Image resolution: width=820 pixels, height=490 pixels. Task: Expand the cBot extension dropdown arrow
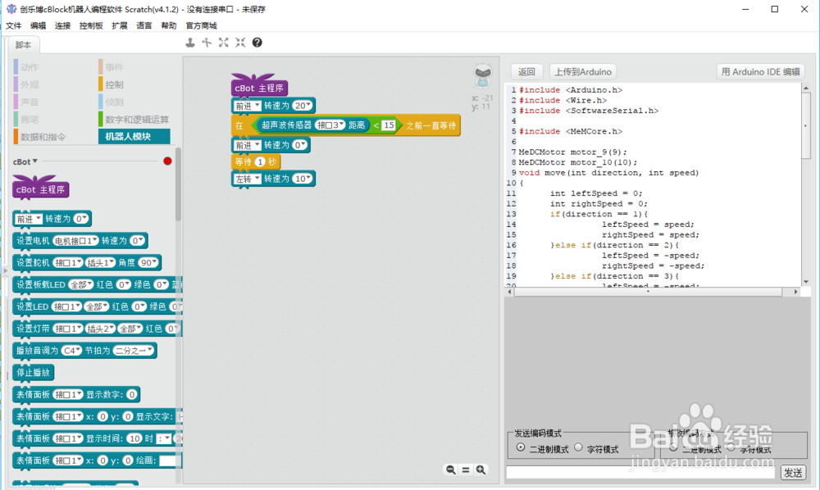(35, 161)
